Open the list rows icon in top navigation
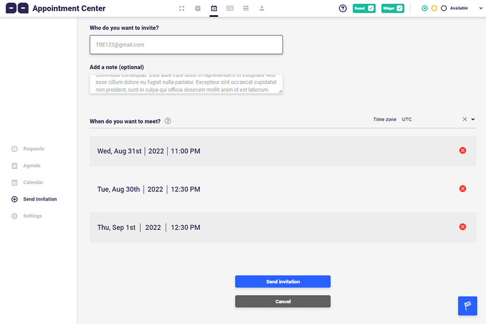 click(x=246, y=9)
